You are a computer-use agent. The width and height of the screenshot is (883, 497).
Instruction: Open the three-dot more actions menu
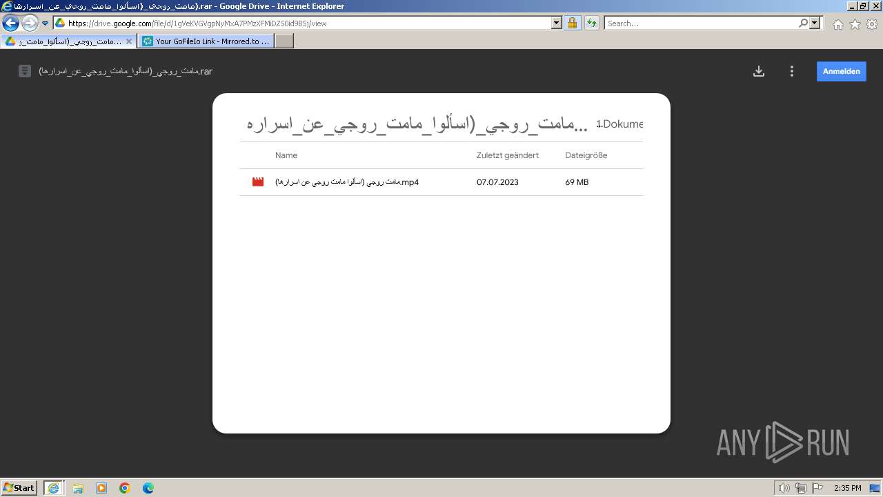[792, 71]
